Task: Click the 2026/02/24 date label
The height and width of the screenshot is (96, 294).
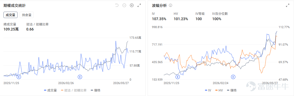Action: click(x=220, y=83)
